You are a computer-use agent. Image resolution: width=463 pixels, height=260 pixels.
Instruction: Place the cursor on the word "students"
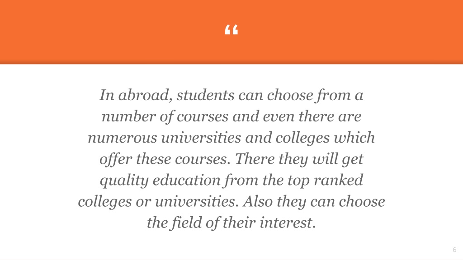[206, 96]
